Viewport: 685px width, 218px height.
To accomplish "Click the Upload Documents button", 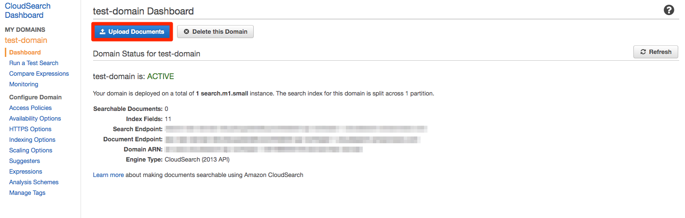I will (x=132, y=32).
